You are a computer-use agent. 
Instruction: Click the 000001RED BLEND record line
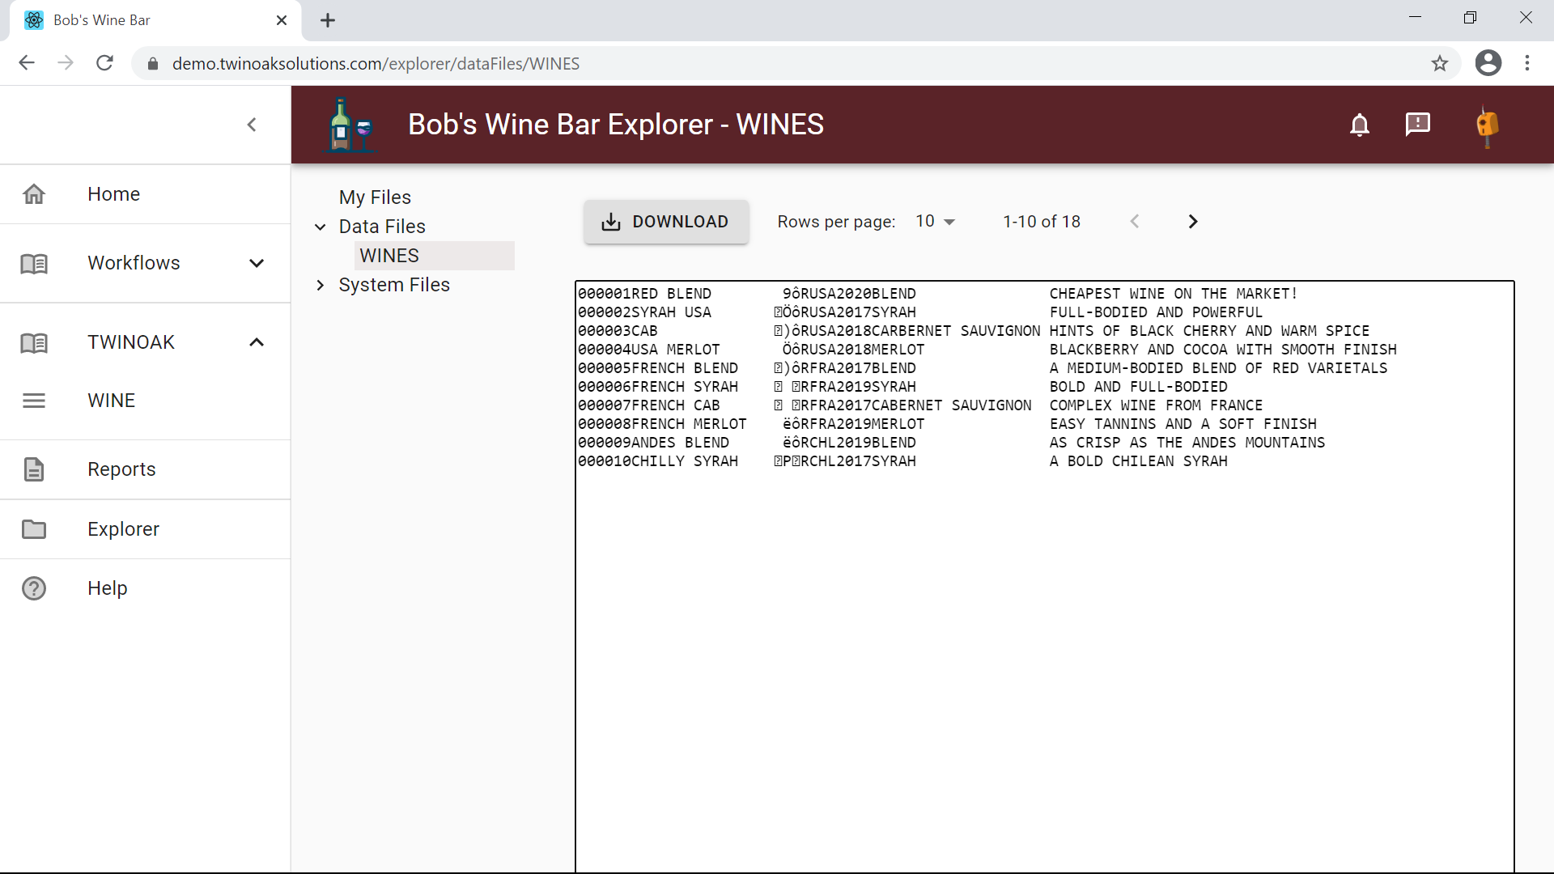pos(937,294)
